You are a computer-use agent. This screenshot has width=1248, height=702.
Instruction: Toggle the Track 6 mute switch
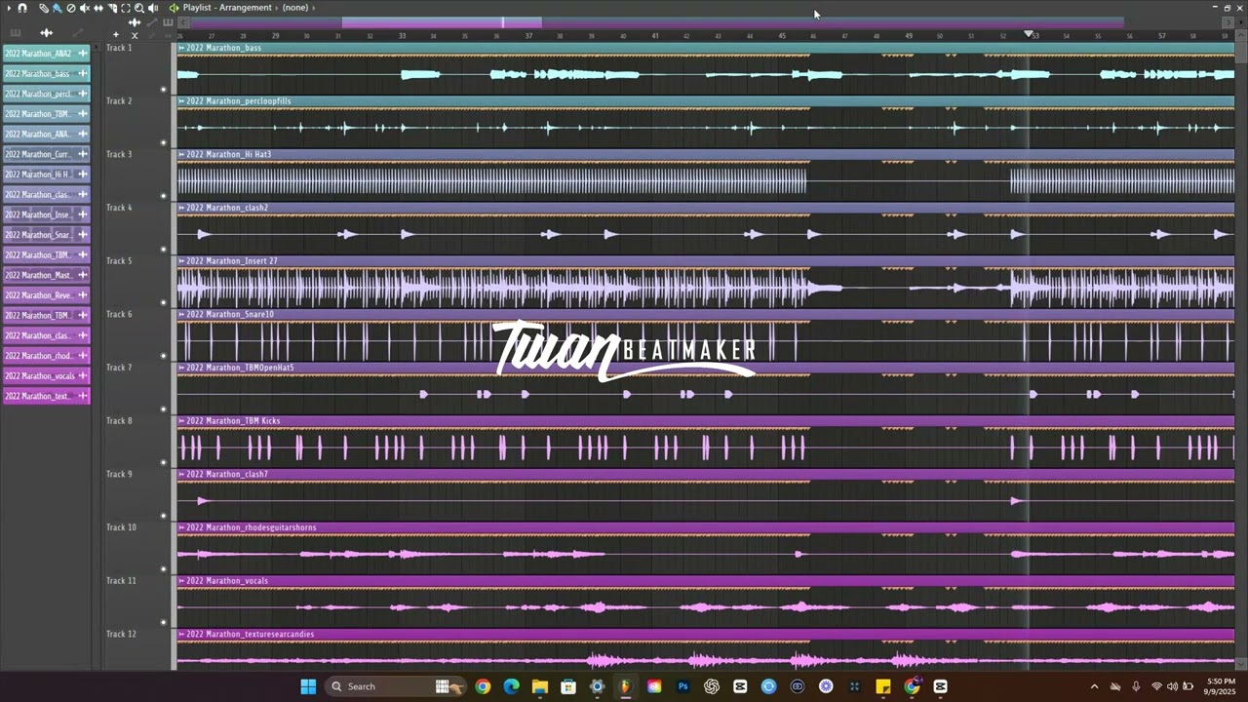point(164,356)
